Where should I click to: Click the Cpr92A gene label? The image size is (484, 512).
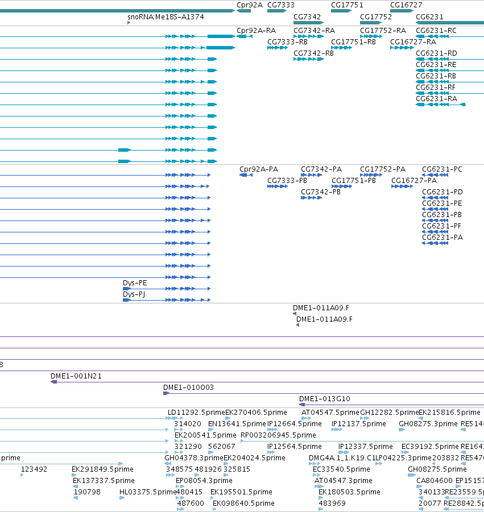point(249,5)
